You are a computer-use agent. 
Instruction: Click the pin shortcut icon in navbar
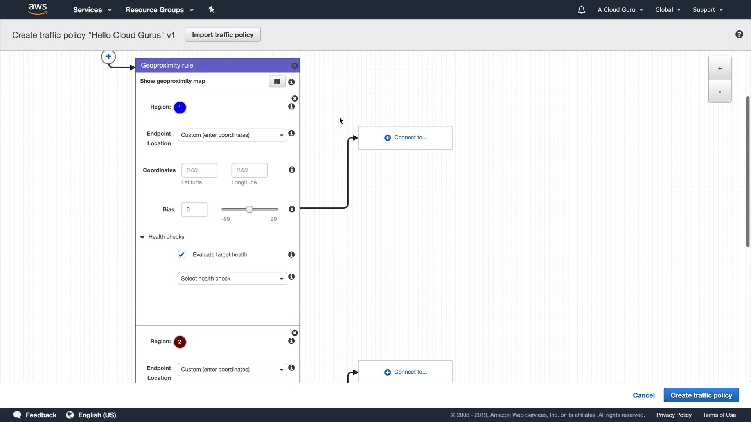tap(212, 9)
